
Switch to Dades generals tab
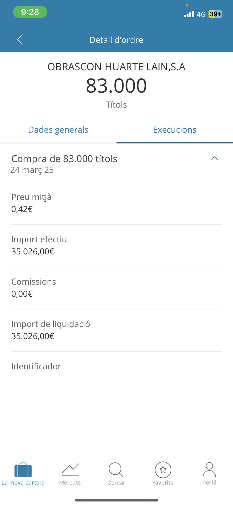coord(58,130)
